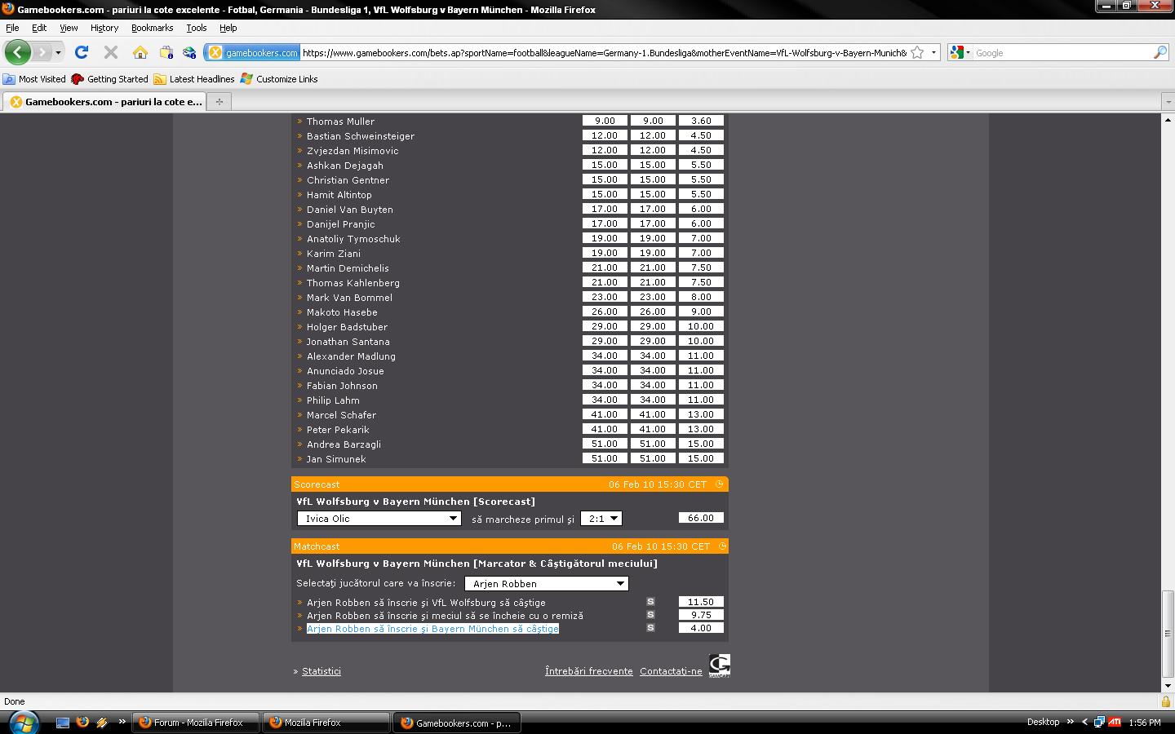Click inside the Google search box
Screen dimensions: 1175x734
[x=1062, y=52]
